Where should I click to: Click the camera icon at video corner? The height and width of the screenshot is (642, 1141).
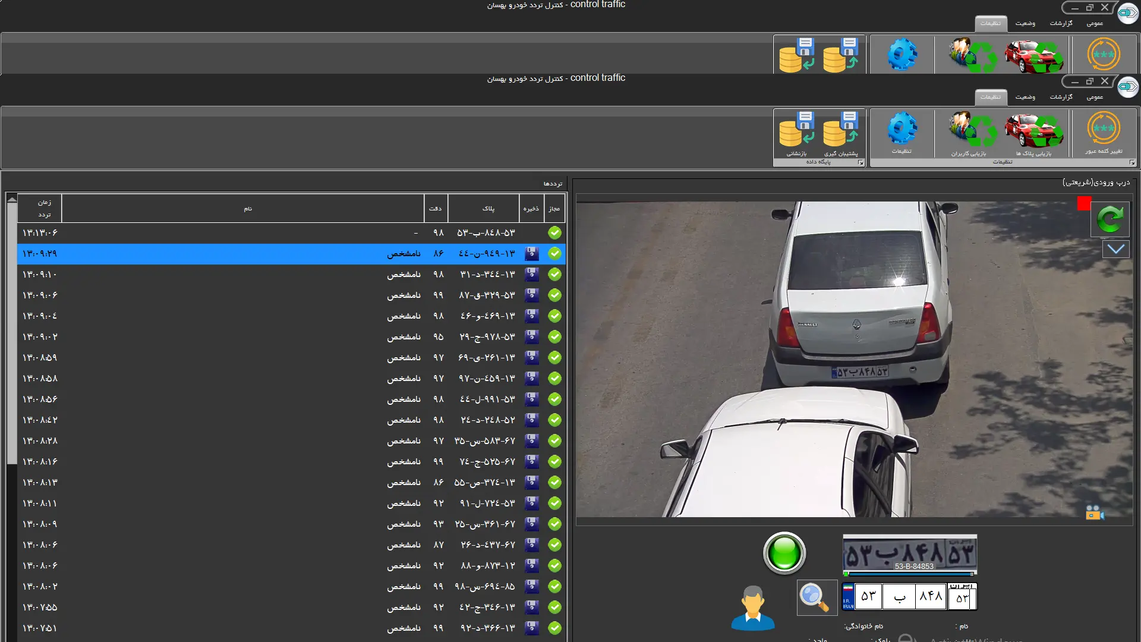[1094, 512]
